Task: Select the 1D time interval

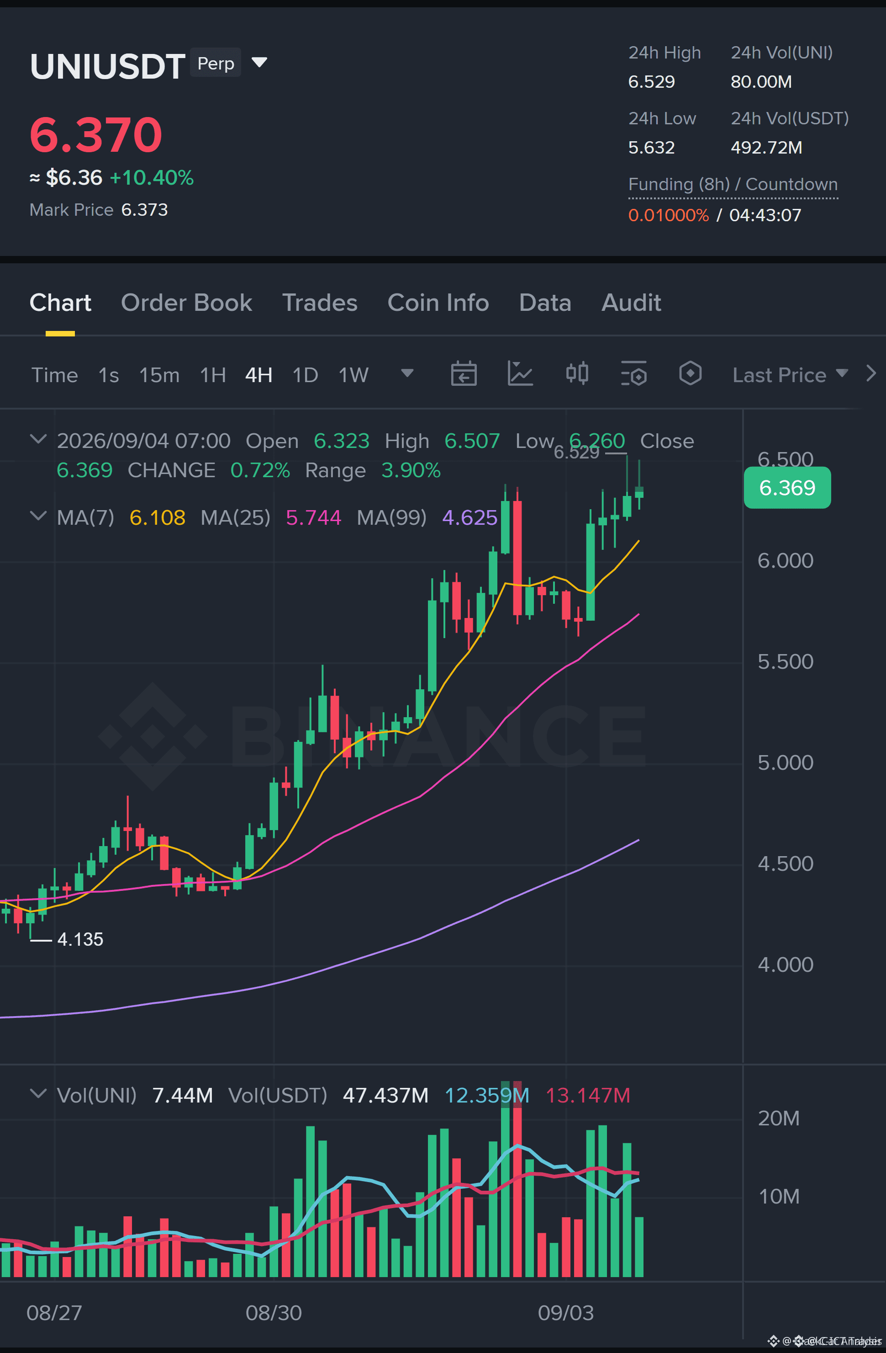Action: pyautogui.click(x=305, y=375)
